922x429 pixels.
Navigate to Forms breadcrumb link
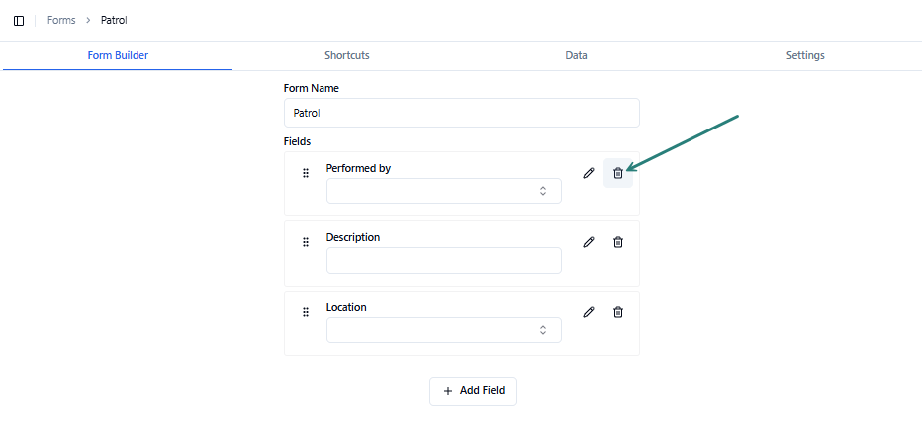pyautogui.click(x=61, y=21)
